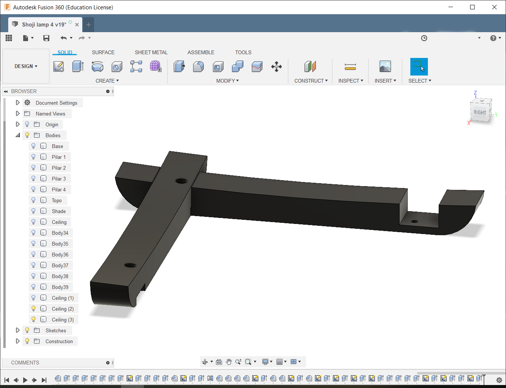Hide the Ceiling (2) body

pyautogui.click(x=33, y=309)
